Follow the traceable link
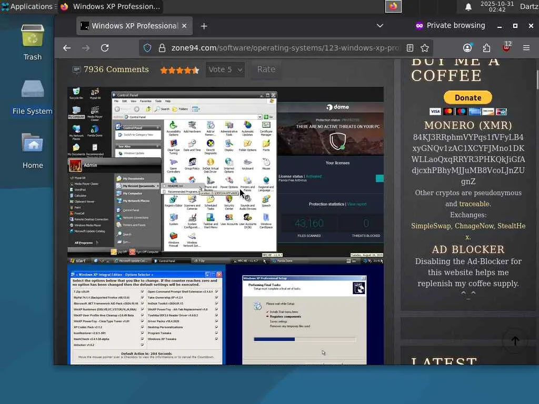 point(474,204)
